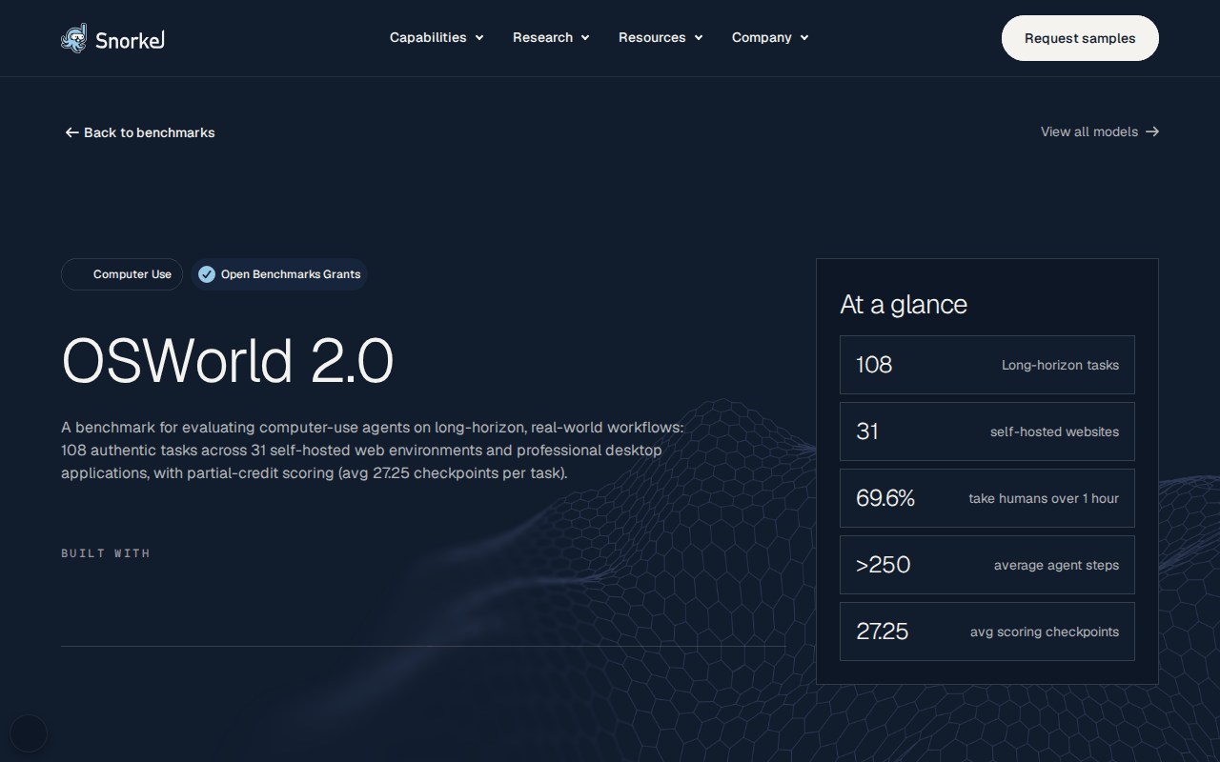Click the 27.25 stat value in sidebar
1220x762 pixels.
883,632
